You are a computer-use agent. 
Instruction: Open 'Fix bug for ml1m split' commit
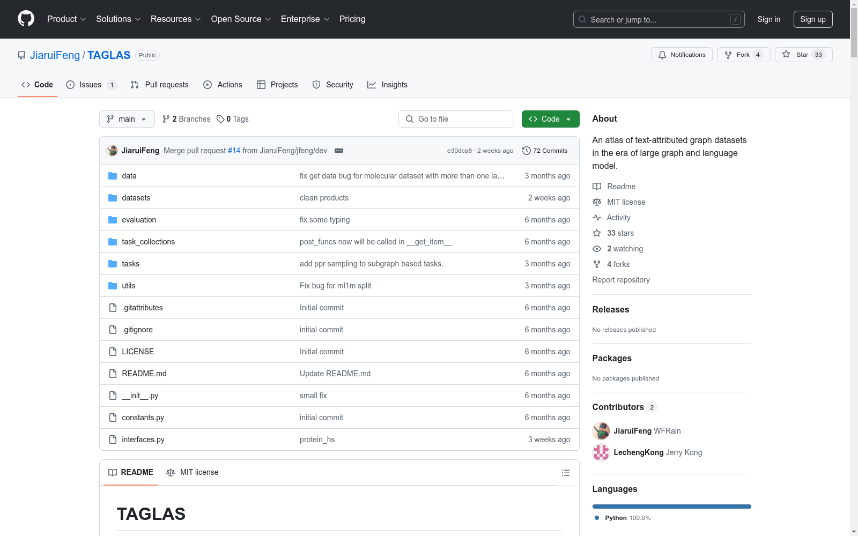(x=335, y=286)
